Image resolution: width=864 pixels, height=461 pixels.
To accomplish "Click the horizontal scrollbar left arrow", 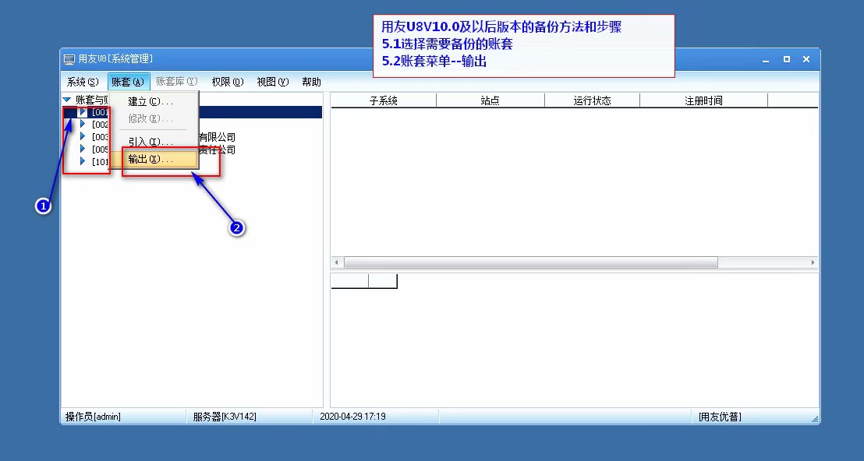I will pyautogui.click(x=337, y=263).
